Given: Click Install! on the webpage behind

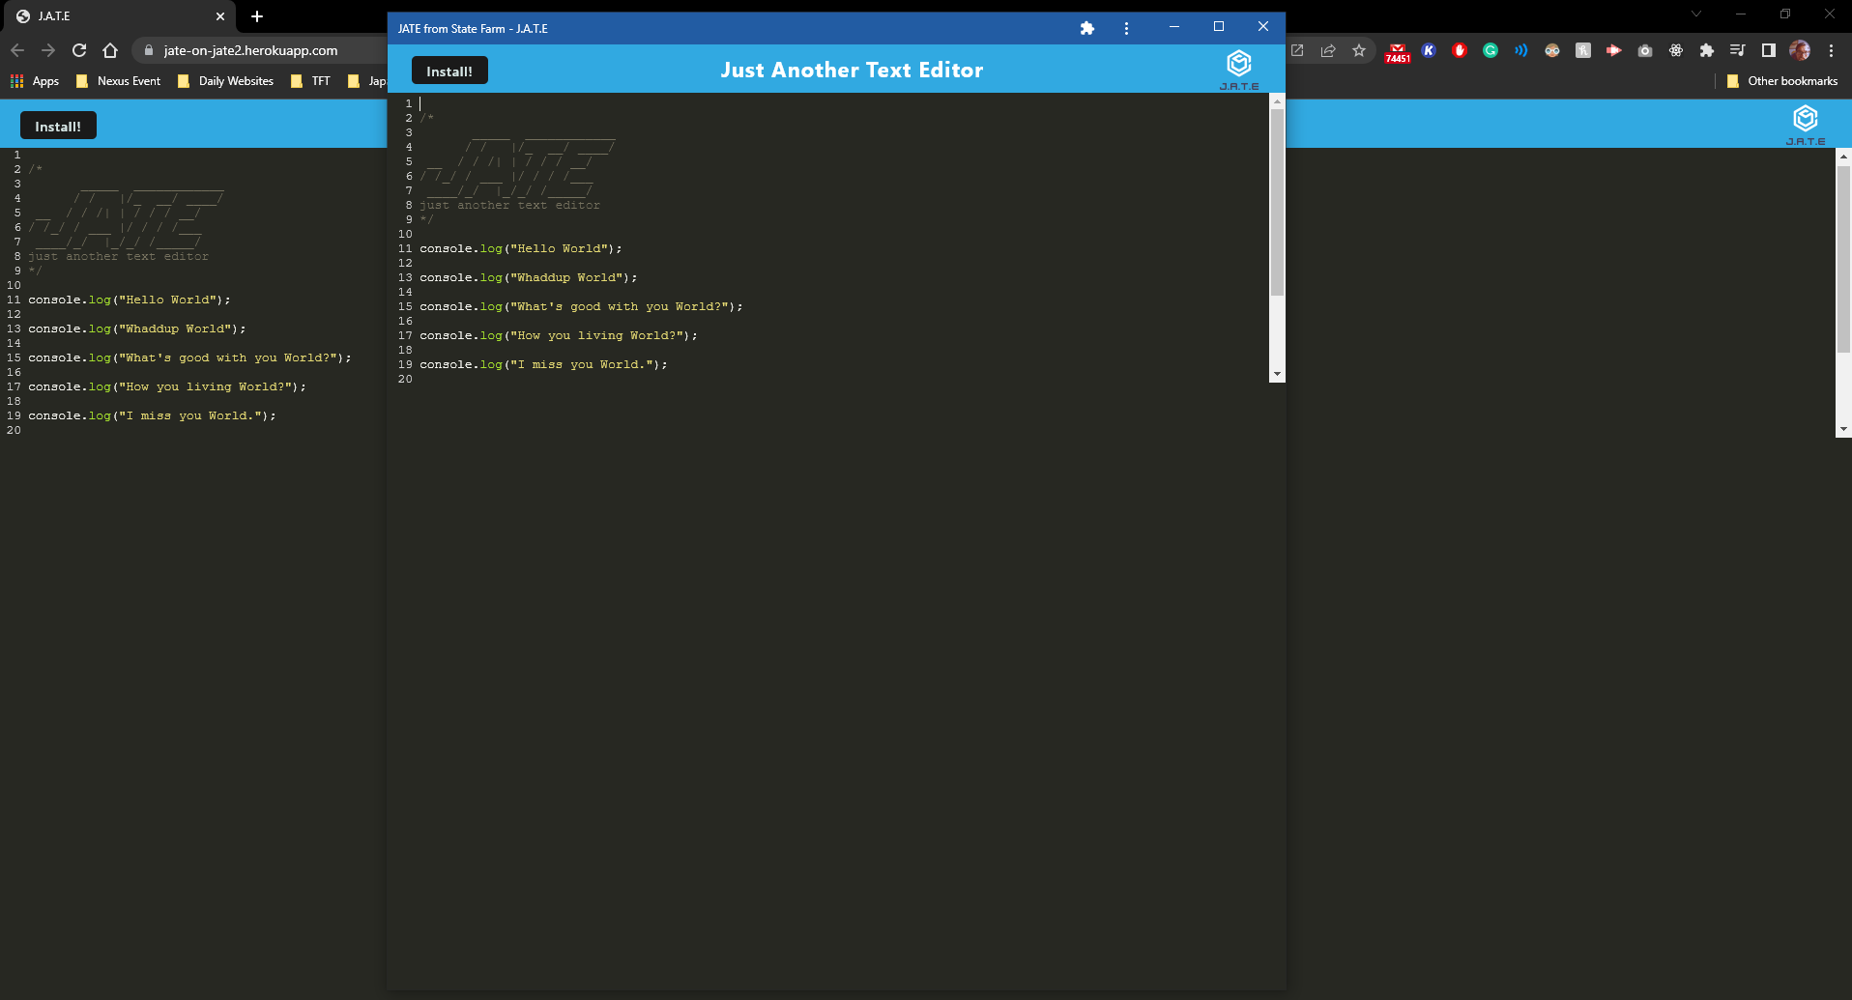Looking at the screenshot, I should (x=58, y=125).
